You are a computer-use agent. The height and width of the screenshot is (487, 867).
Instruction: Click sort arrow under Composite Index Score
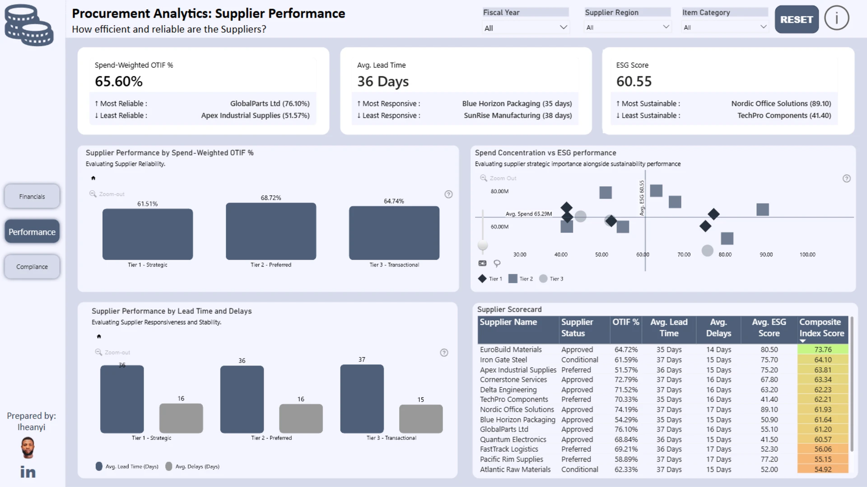tap(802, 341)
